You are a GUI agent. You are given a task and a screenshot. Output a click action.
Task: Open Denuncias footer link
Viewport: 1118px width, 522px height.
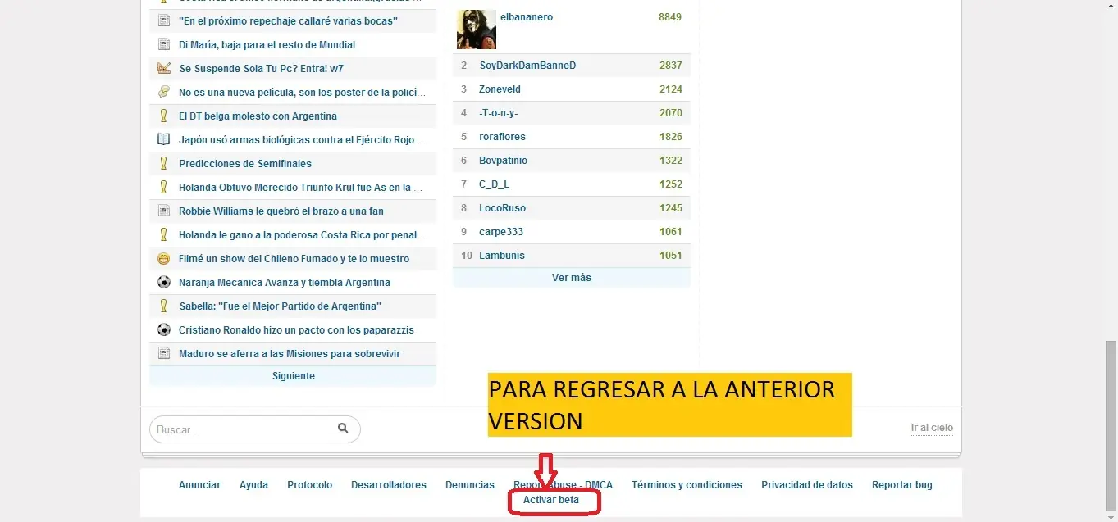[470, 484]
